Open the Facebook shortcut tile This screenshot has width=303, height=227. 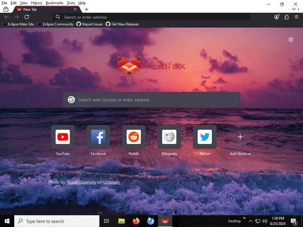(98, 137)
